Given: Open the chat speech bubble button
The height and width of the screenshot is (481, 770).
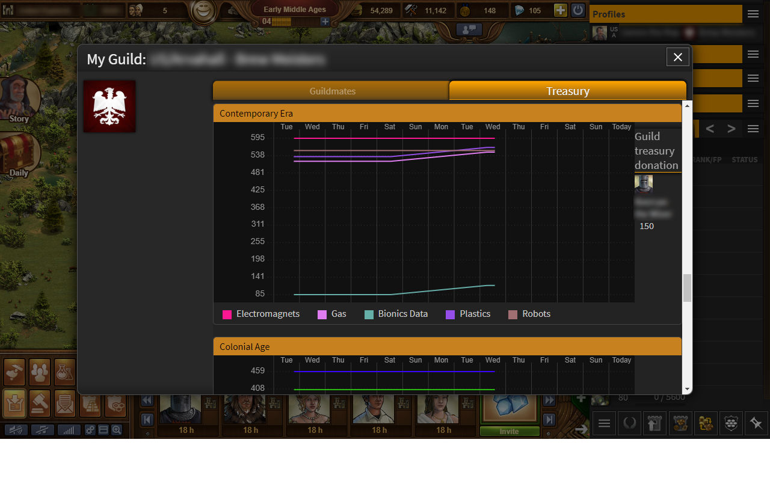Looking at the screenshot, I should pyautogui.click(x=470, y=29).
